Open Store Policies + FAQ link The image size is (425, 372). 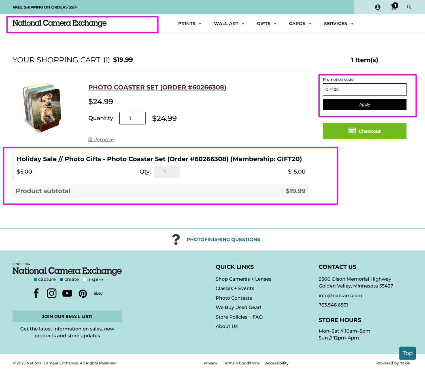click(x=239, y=317)
